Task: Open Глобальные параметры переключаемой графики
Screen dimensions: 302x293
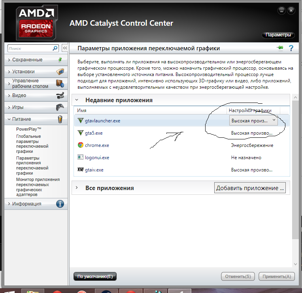Action: pos(32,144)
